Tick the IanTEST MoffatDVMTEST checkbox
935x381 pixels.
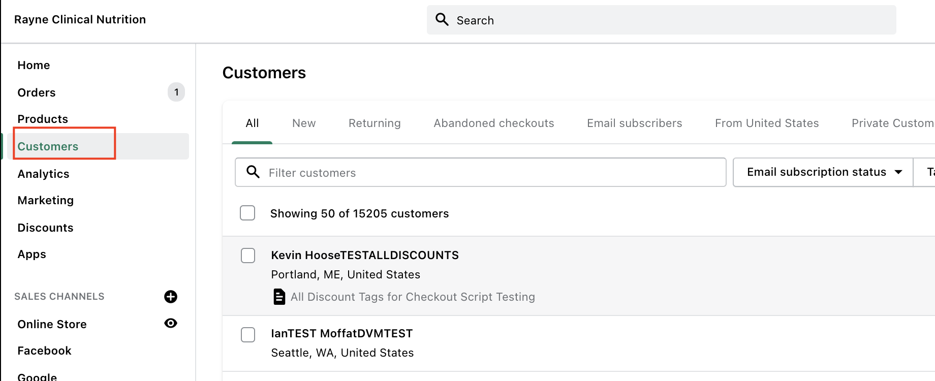point(248,335)
